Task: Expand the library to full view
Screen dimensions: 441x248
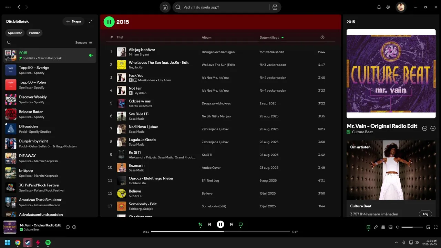Action: pos(91,21)
